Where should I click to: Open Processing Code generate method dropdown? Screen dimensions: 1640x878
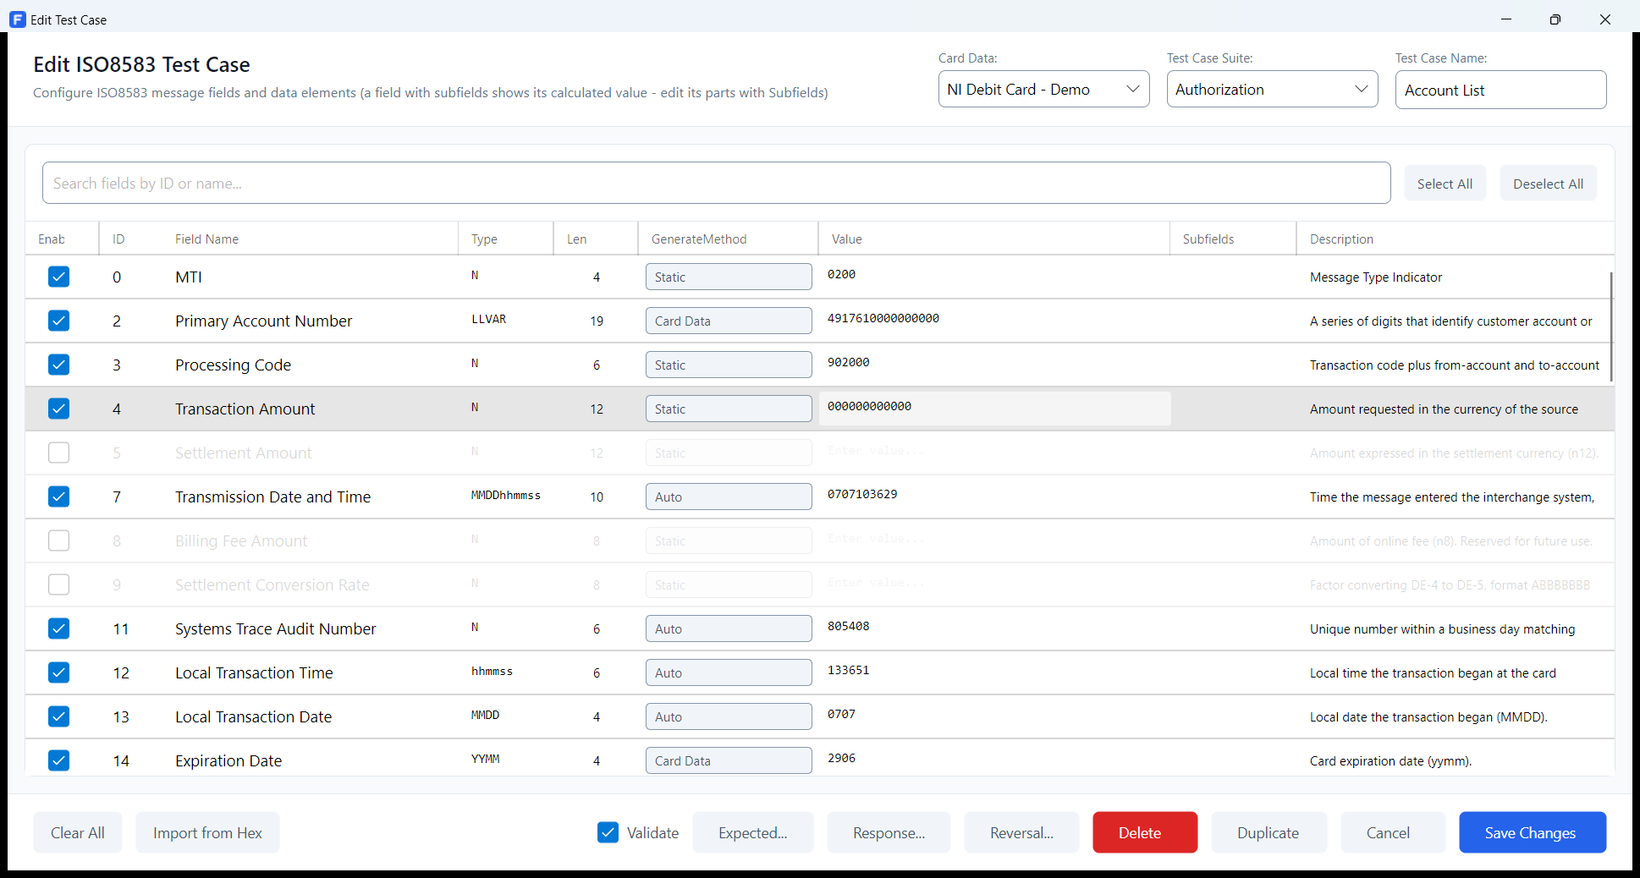(729, 365)
